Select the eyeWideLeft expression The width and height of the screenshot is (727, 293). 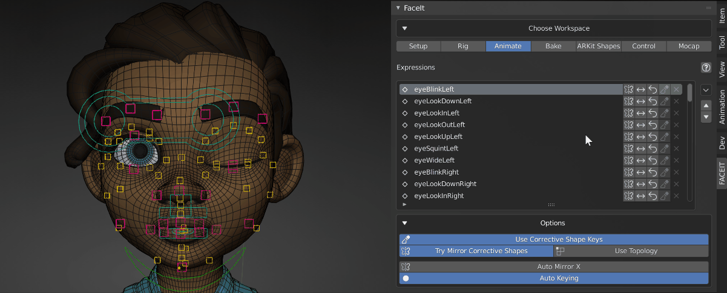coord(434,160)
